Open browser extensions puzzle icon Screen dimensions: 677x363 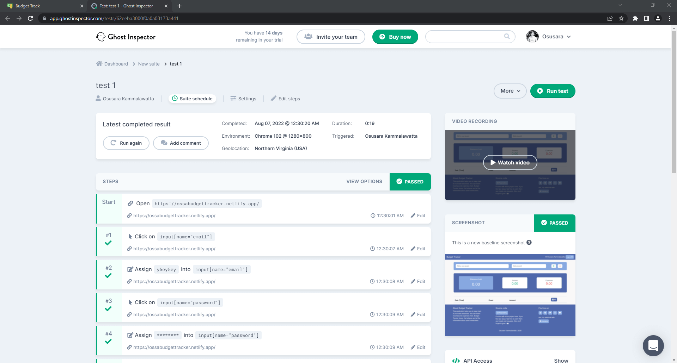[635, 18]
